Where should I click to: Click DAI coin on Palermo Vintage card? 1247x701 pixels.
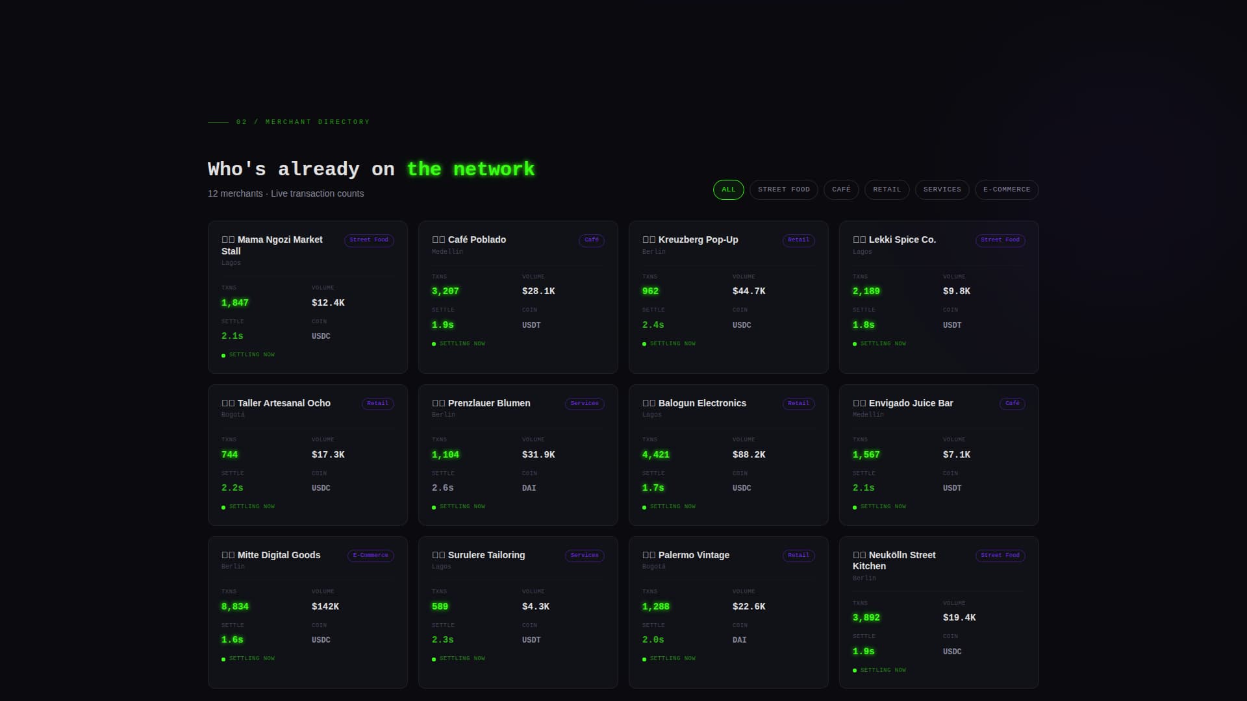(740, 640)
